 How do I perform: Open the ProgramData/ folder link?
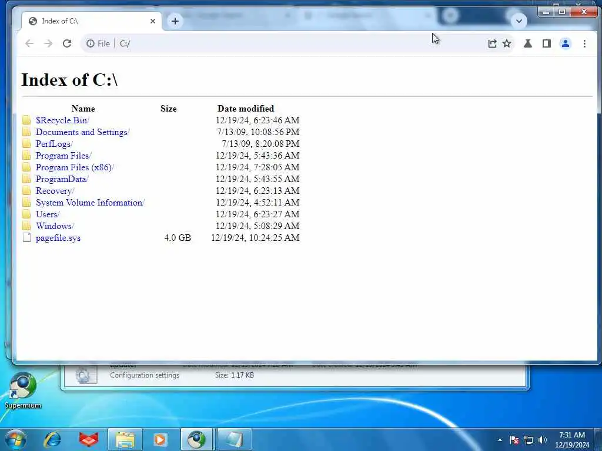coord(62,179)
